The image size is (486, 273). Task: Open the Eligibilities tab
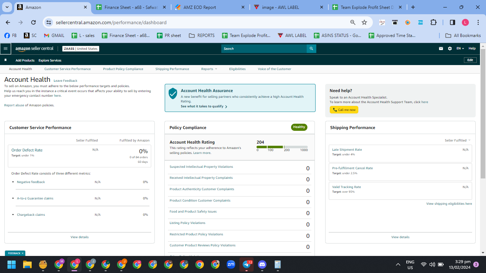(237, 69)
